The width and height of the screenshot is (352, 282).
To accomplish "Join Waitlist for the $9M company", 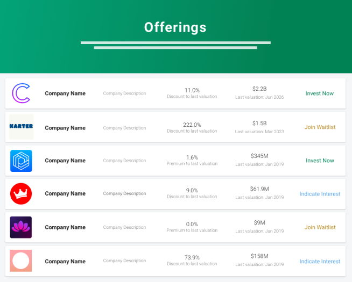I will point(320,227).
